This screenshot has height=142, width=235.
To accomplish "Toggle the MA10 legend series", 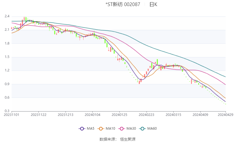I will (106, 129).
